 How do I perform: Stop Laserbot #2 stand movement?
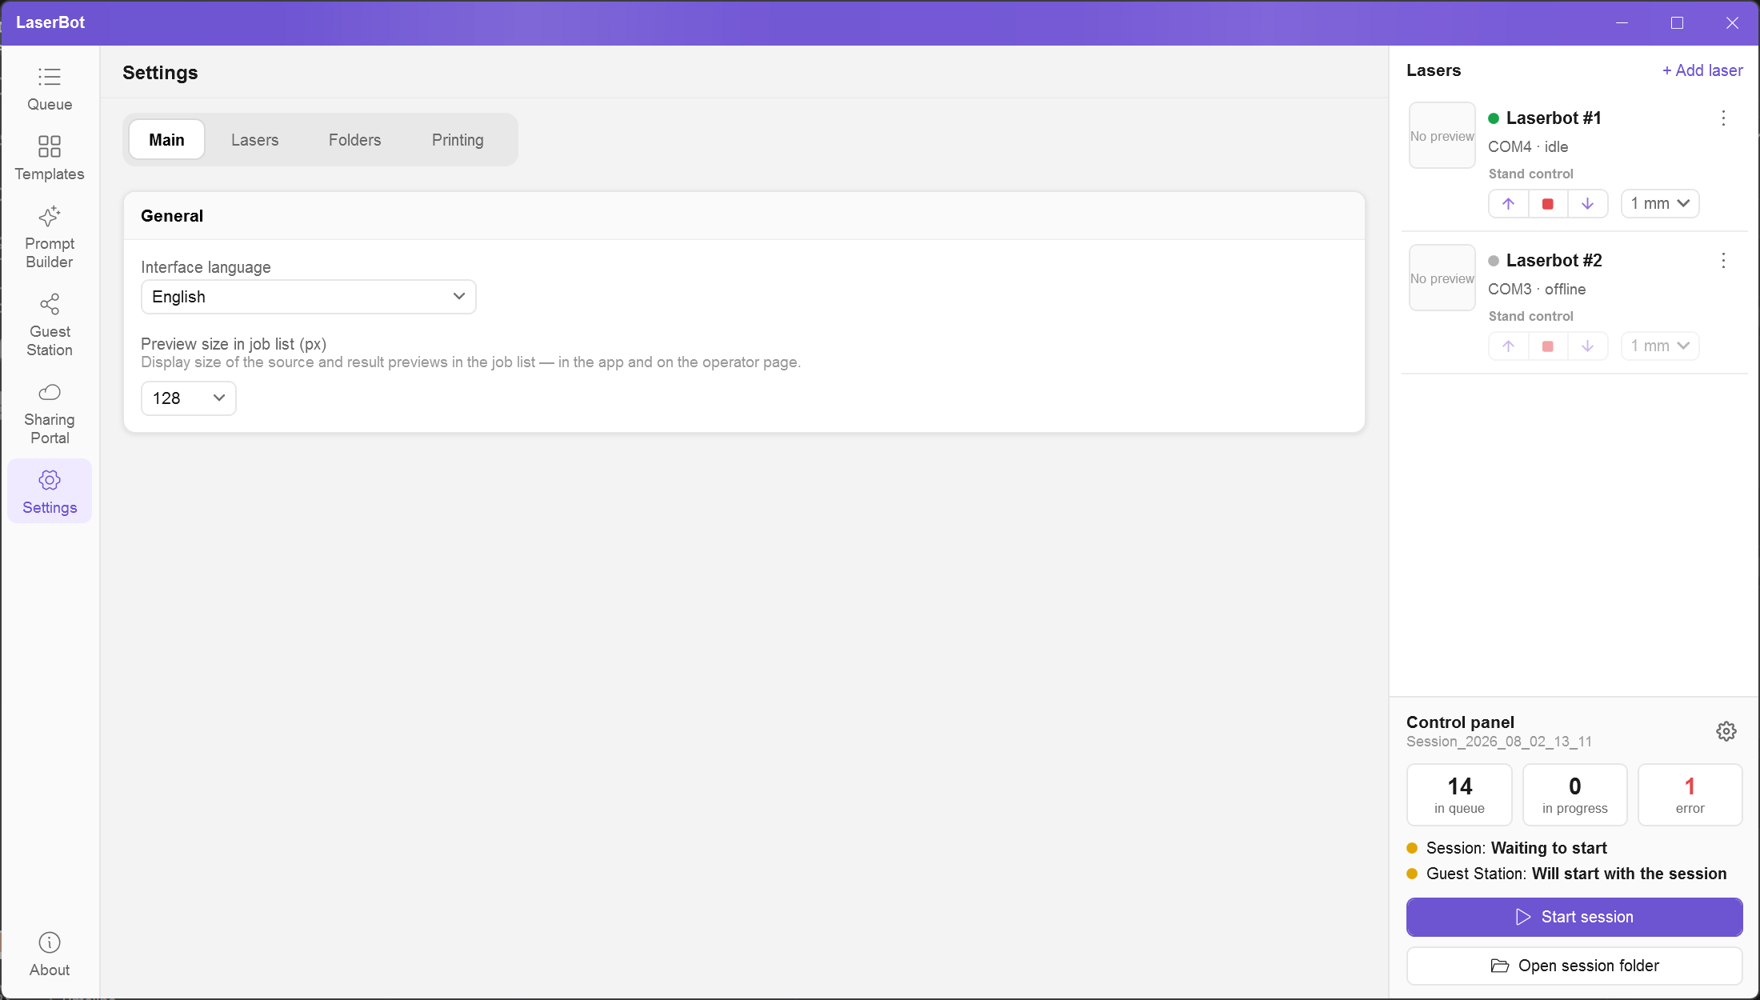pos(1548,346)
